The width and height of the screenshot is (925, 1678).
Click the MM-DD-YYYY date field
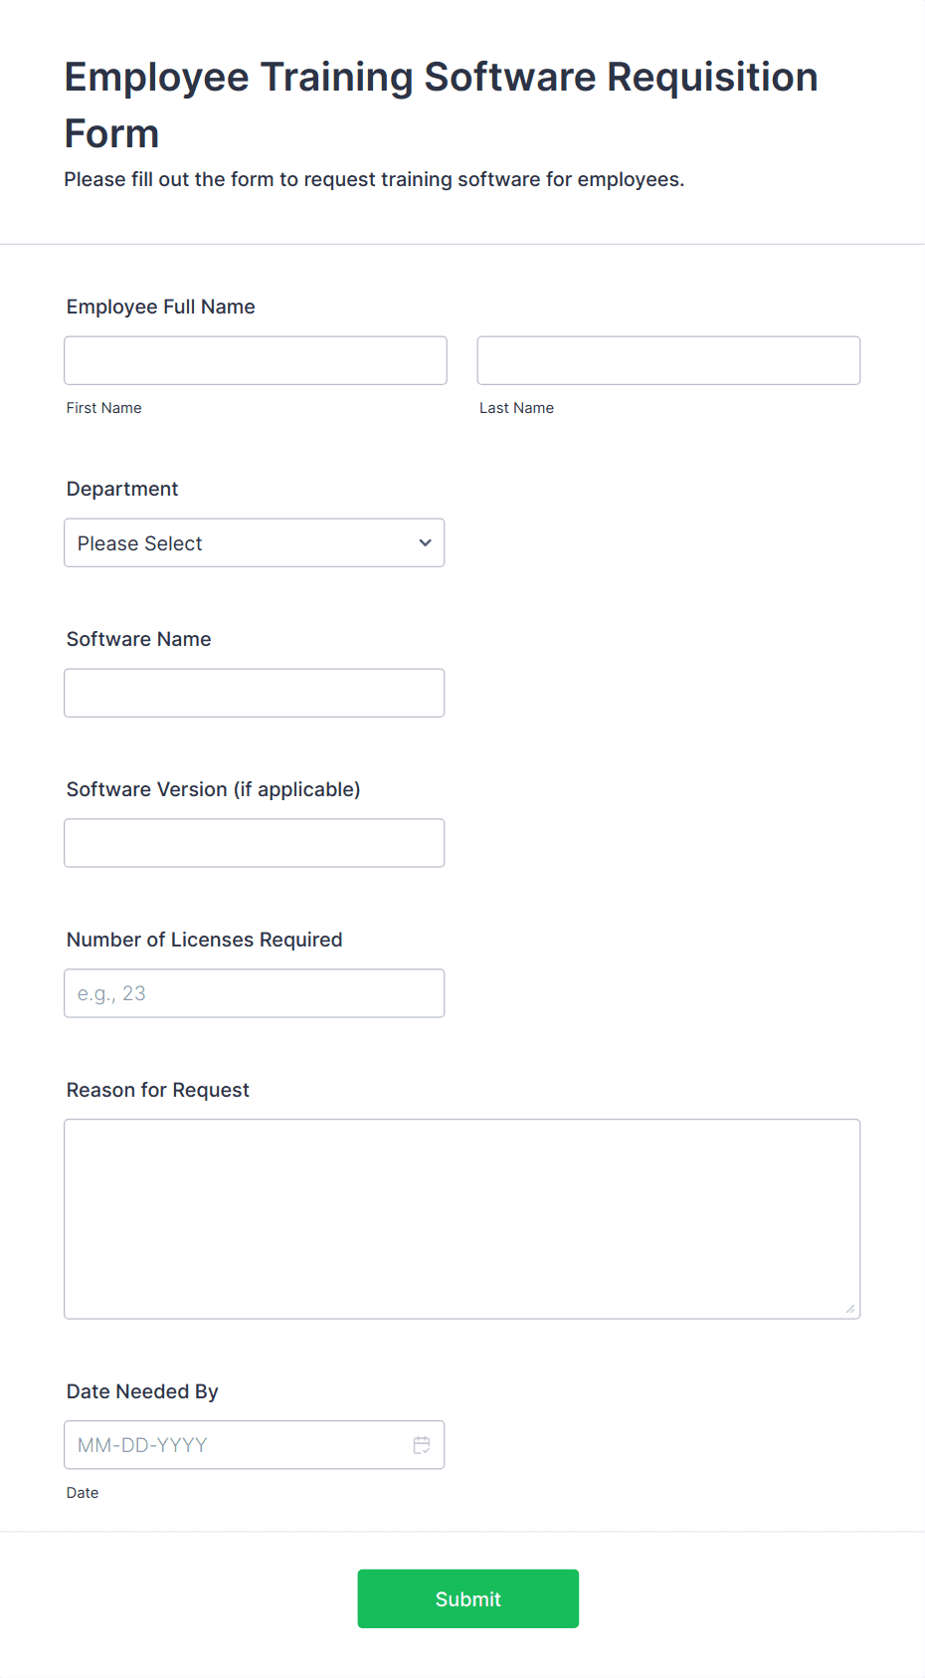[255, 1445]
